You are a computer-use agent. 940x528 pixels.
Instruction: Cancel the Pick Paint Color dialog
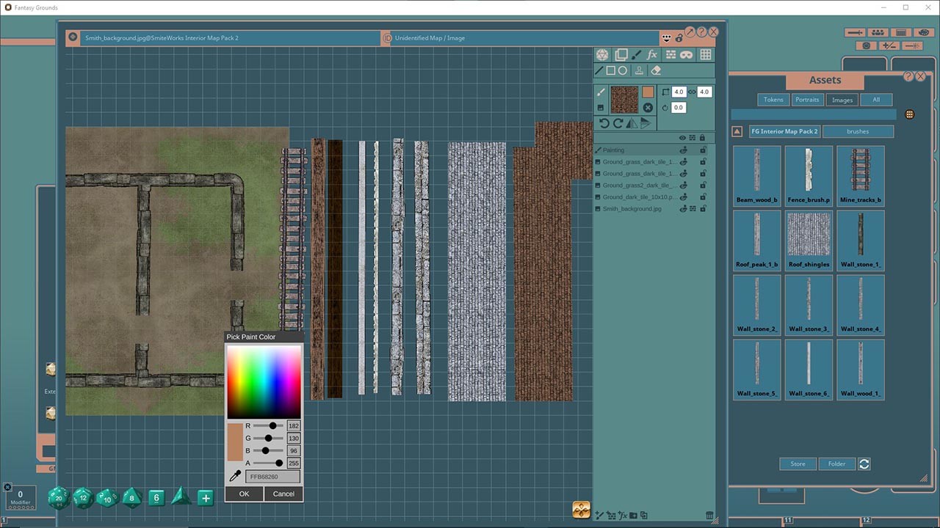(283, 494)
